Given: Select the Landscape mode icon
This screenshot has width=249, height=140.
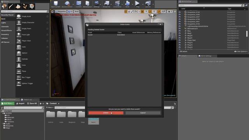Looking at the screenshot, I should click(x=18, y=6).
